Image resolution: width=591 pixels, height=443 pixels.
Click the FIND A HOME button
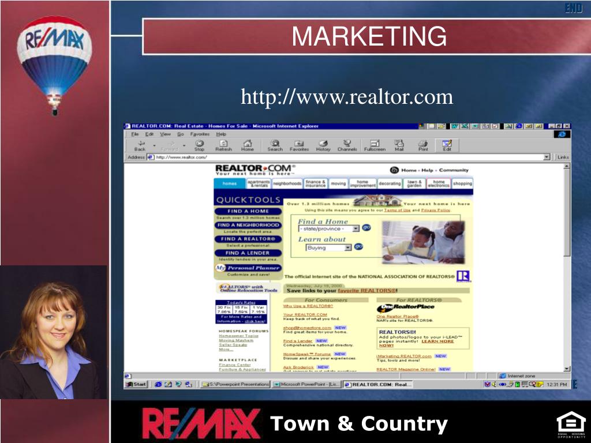(248, 211)
